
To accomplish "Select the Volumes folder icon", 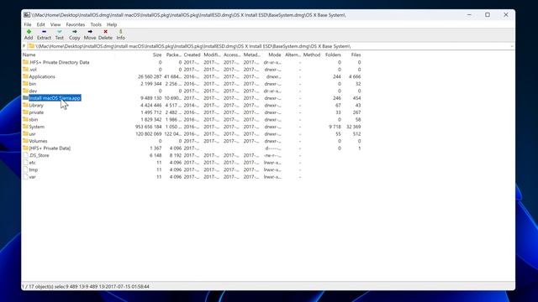I will click(x=25, y=141).
